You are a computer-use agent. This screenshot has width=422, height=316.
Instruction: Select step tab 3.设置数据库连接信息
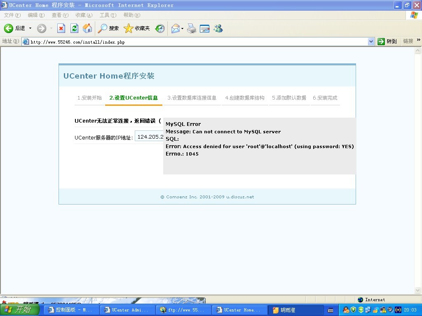(192, 98)
